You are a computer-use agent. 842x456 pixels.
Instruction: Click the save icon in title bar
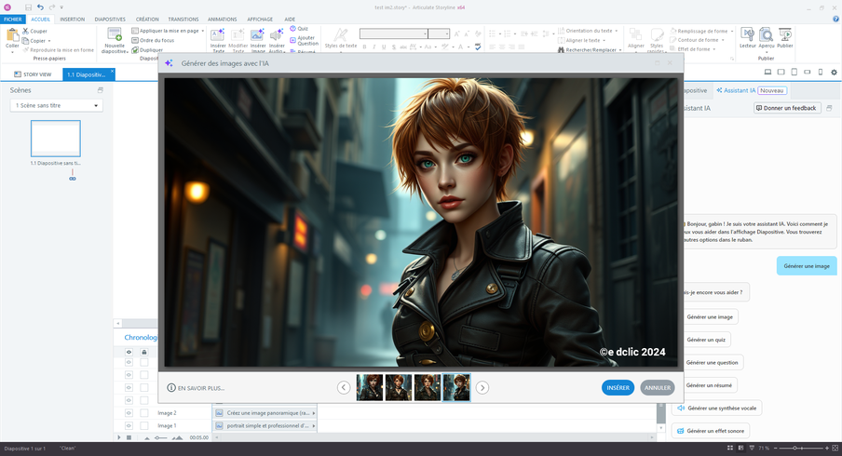[29, 7]
